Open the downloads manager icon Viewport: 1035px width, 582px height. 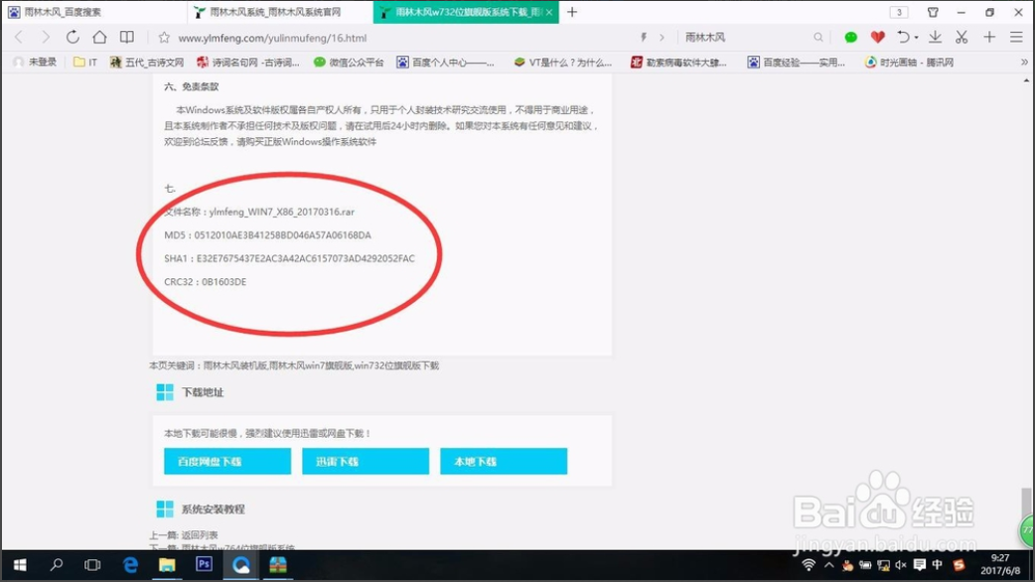pyautogui.click(x=936, y=38)
